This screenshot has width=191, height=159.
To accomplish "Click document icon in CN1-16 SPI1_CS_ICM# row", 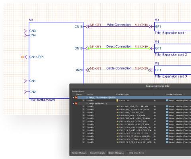I will click(167, 139).
